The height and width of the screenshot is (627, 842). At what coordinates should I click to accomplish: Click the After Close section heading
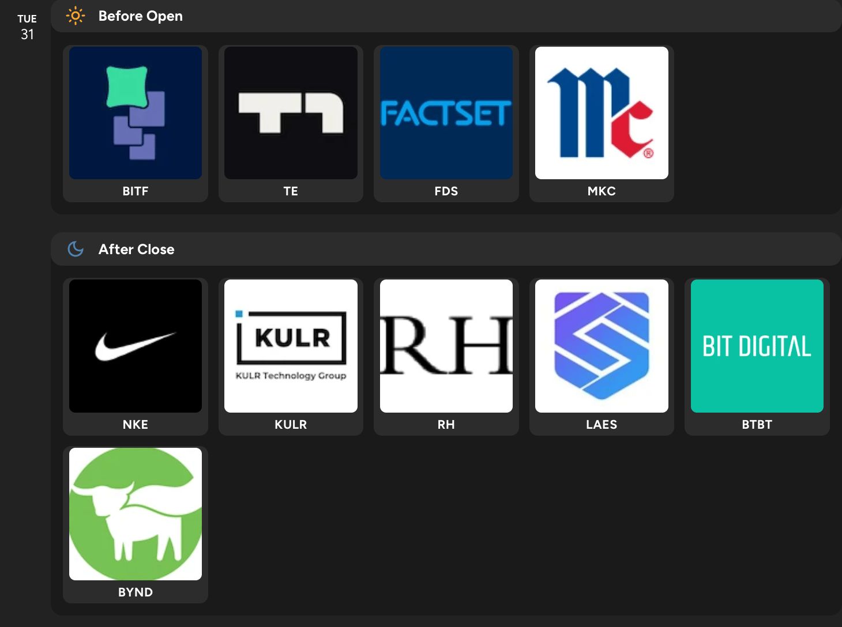pyautogui.click(x=137, y=249)
